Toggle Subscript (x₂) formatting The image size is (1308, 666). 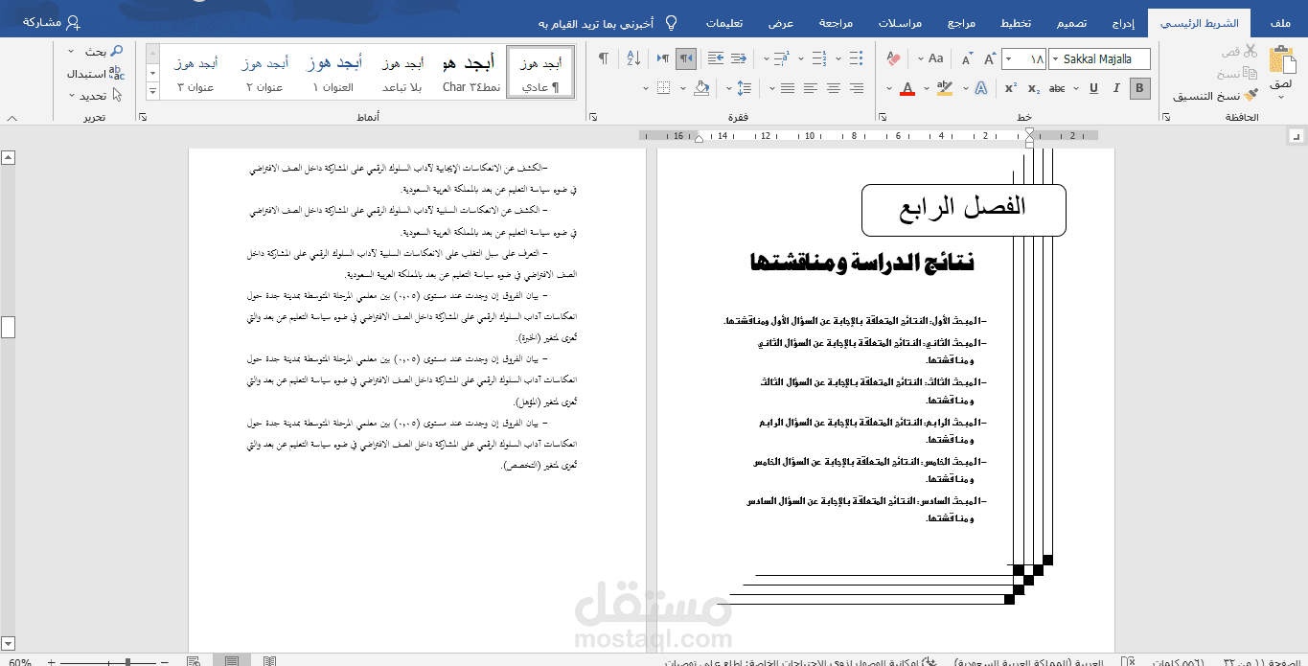pyautogui.click(x=1034, y=88)
